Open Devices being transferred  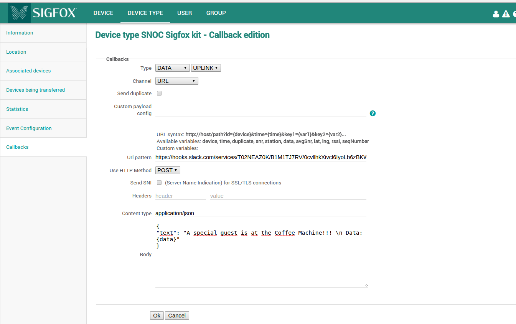pos(43,90)
